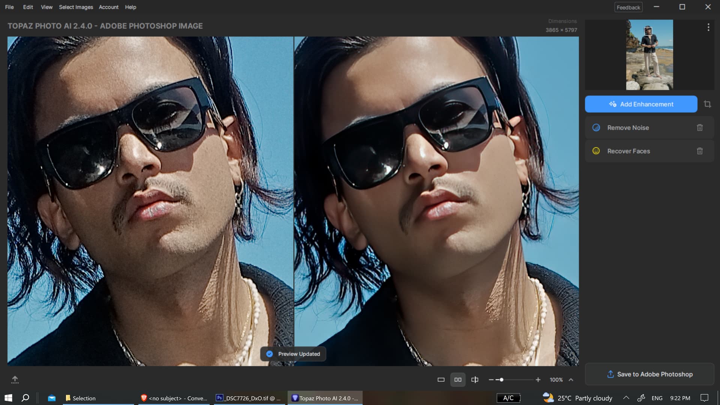720x405 pixels.
Task: Click the image navigator thumbnail
Action: pyautogui.click(x=649, y=55)
